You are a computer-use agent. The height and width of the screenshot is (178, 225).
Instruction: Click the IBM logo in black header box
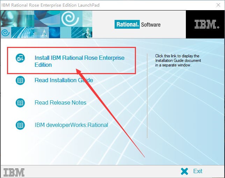pos(206,24)
